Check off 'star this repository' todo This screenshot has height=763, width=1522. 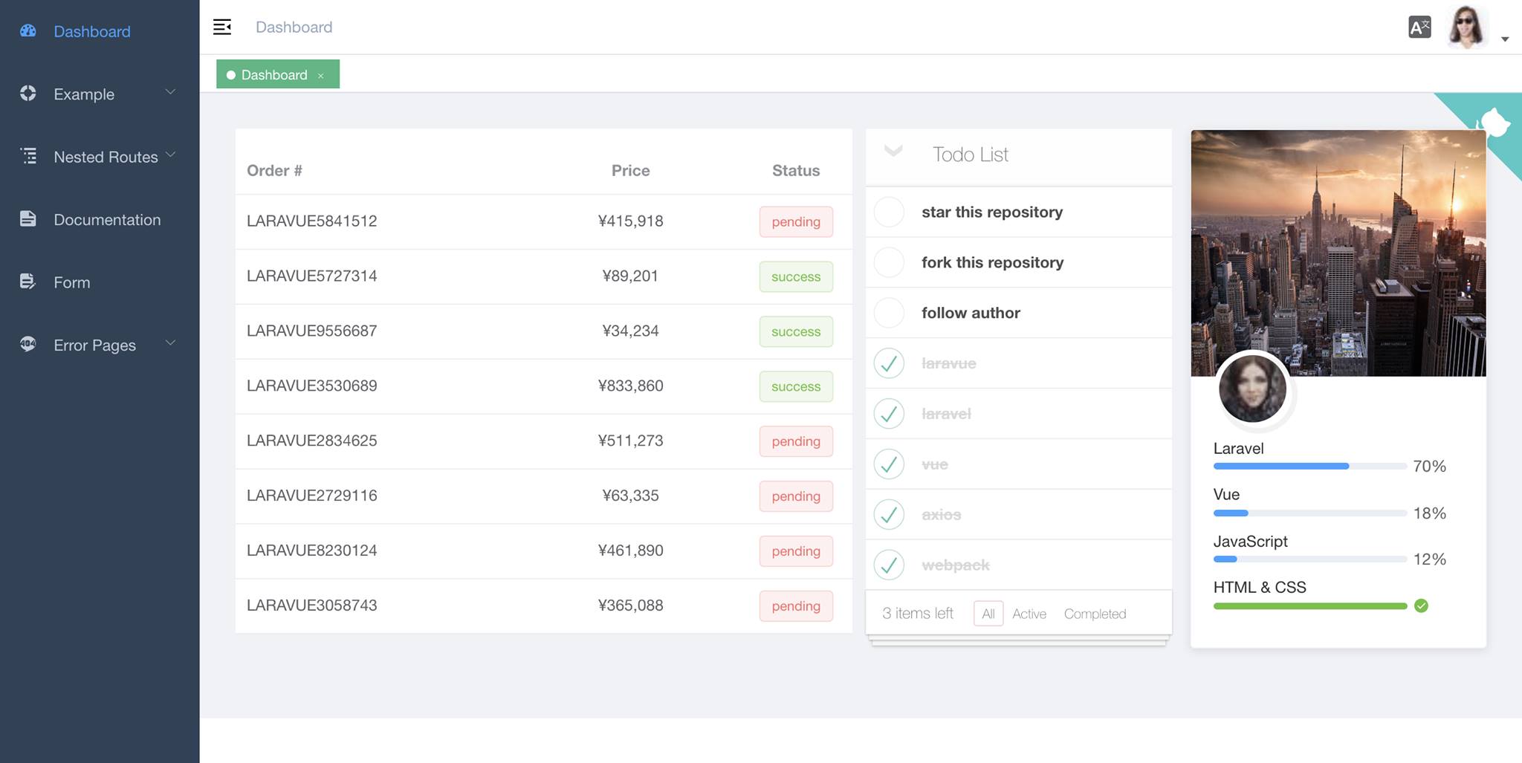889,212
